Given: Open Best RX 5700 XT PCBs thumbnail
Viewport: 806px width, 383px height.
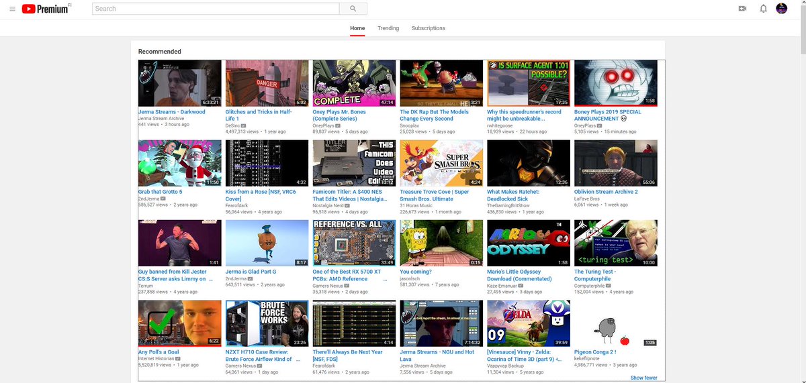Looking at the screenshot, I should pos(354,243).
